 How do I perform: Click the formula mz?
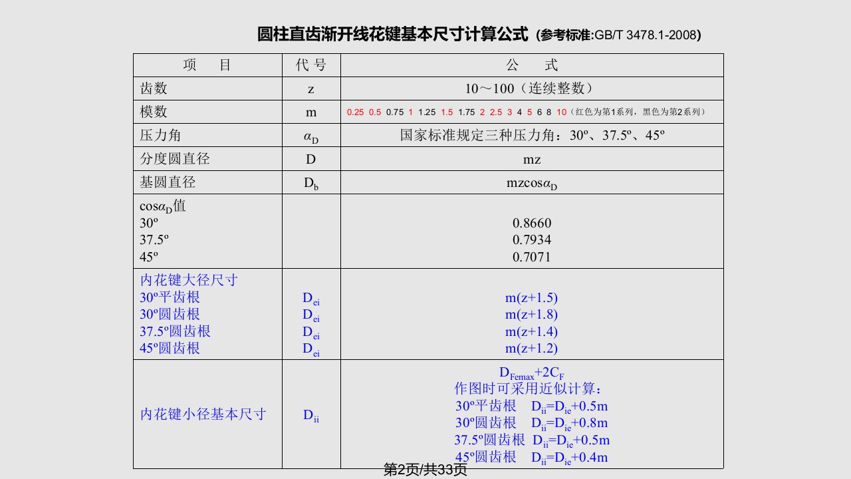tap(532, 160)
